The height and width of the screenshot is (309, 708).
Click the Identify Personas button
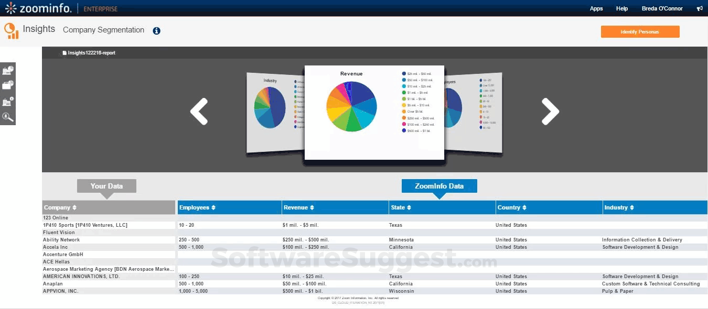(640, 31)
